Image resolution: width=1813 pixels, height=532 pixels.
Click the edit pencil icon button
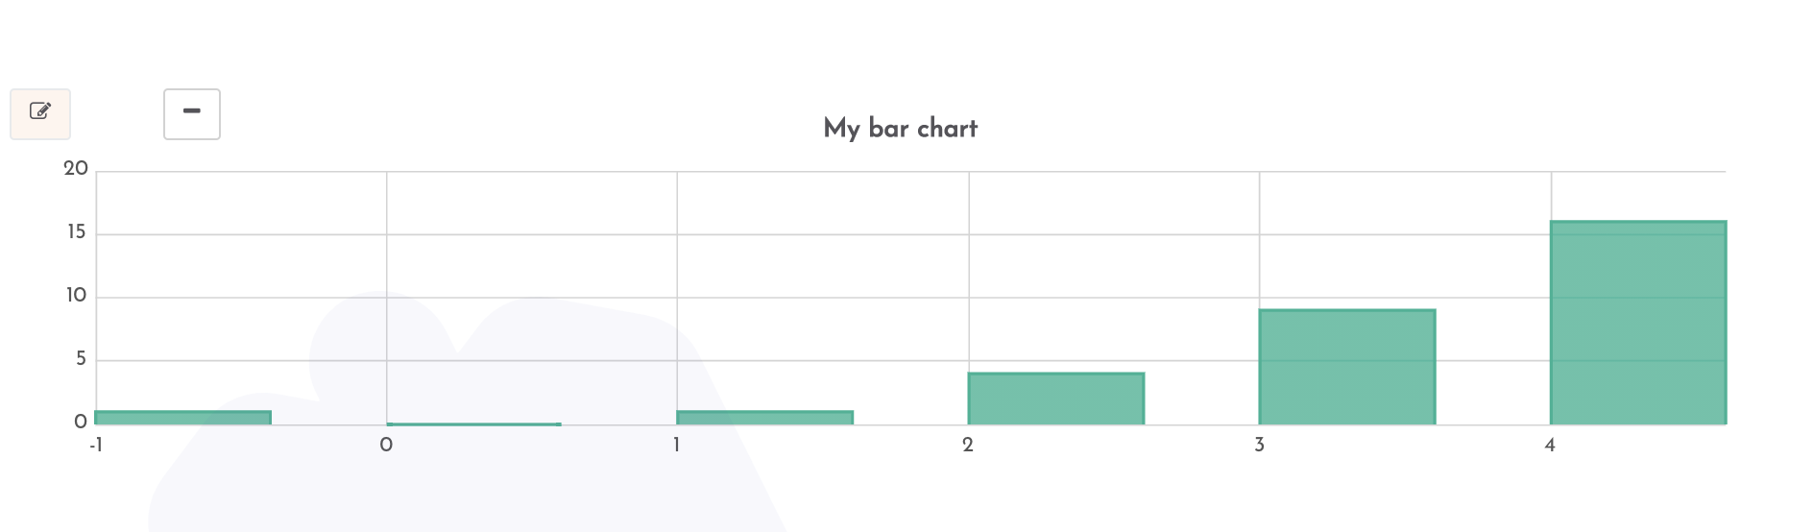pyautogui.click(x=40, y=114)
